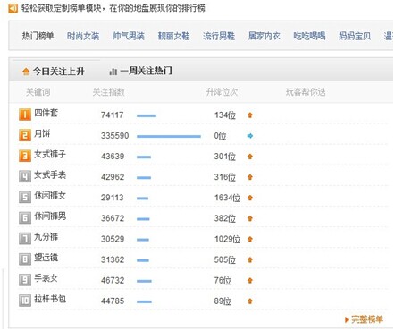Click the up arrow beside 1634位

coord(250,198)
